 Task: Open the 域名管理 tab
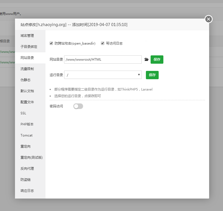[x=30, y=36]
